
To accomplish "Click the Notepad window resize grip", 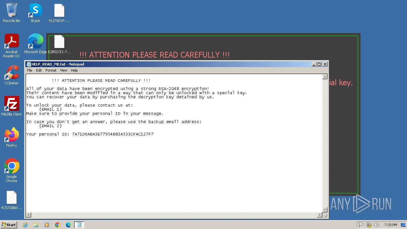I will pyautogui.click(x=325, y=215).
